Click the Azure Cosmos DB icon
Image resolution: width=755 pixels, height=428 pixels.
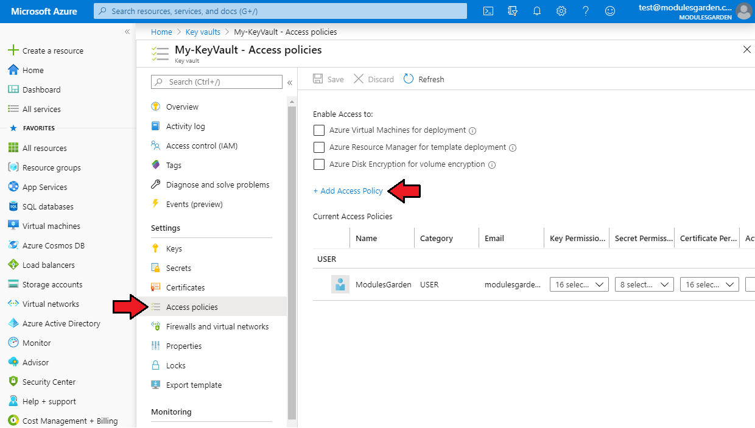13,245
